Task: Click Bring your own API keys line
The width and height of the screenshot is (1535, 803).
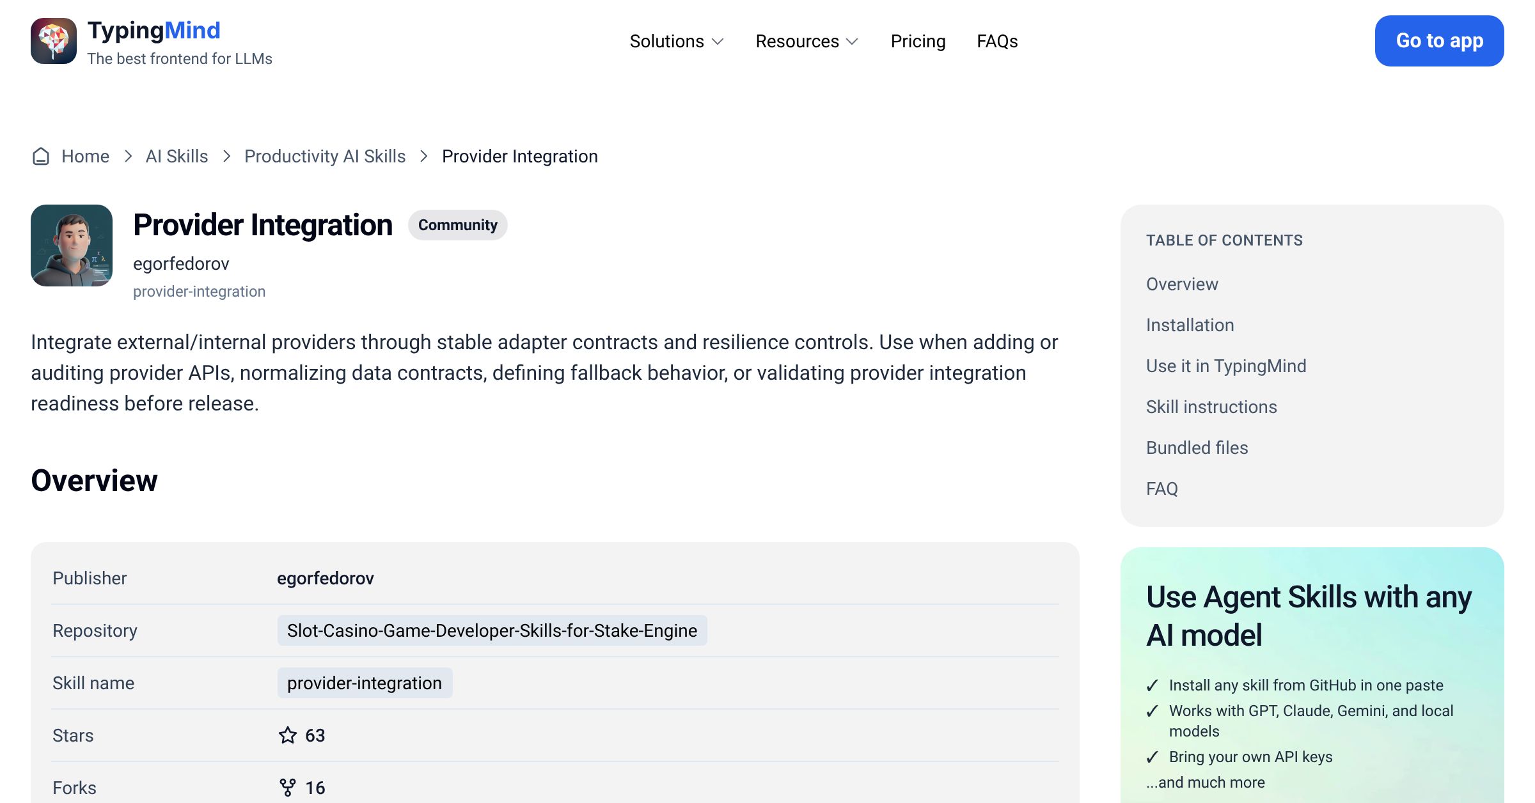Action: (1250, 757)
